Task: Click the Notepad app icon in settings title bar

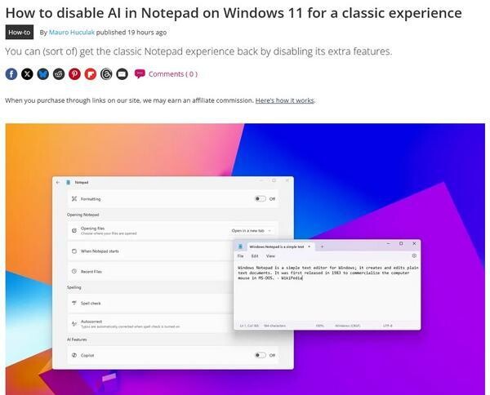Action: pos(68,182)
